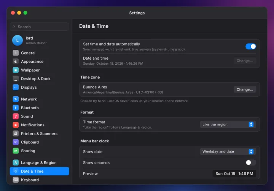Open the General settings label
The height and width of the screenshot is (191, 274).
[28, 53]
